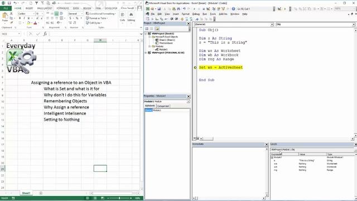This screenshot has width=357, height=201.
Task: Close the Project - VBAProject pane
Action: pyautogui.click(x=189, y=23)
